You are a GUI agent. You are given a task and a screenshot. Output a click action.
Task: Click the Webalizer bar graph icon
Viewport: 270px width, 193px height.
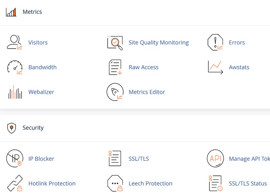coord(15,92)
